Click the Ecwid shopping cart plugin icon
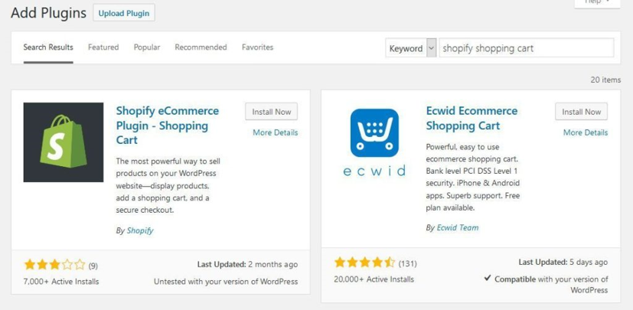This screenshot has height=310, width=633. click(x=374, y=142)
